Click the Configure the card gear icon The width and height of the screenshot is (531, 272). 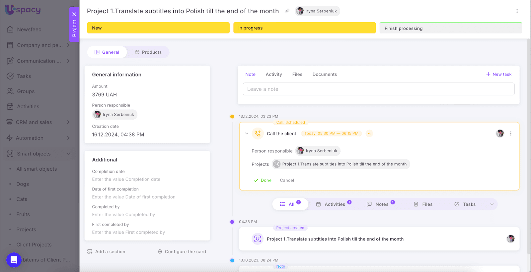(160, 252)
